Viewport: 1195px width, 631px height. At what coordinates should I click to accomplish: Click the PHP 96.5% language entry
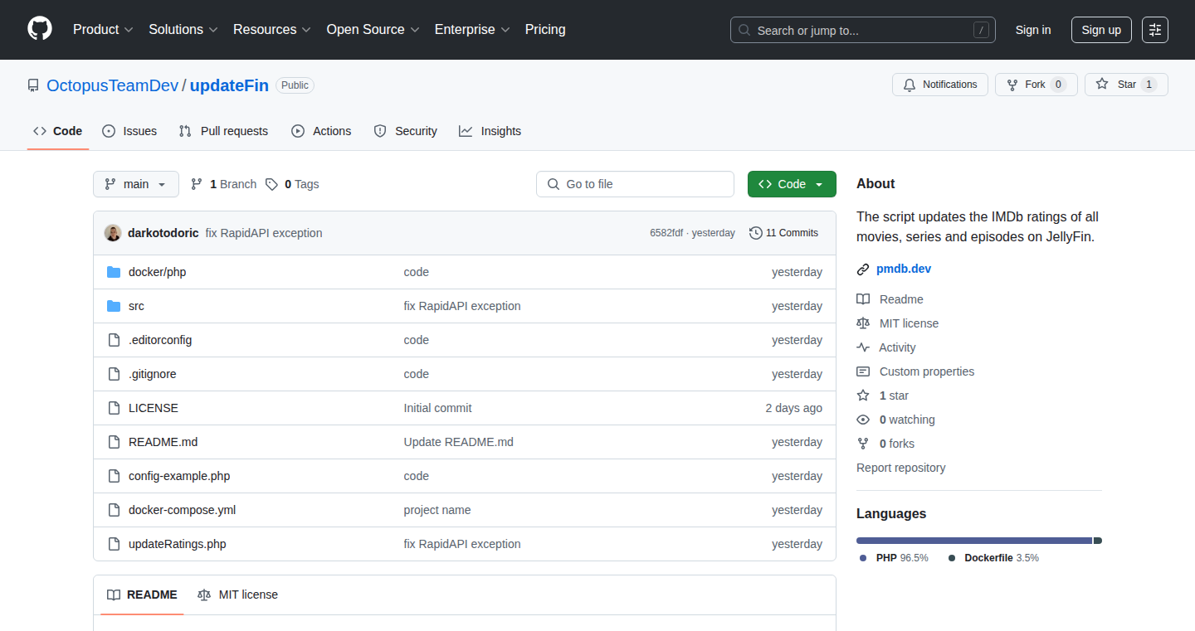pos(894,558)
